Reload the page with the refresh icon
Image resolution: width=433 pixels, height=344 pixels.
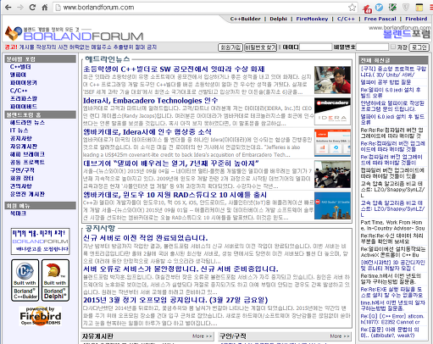click(x=32, y=8)
